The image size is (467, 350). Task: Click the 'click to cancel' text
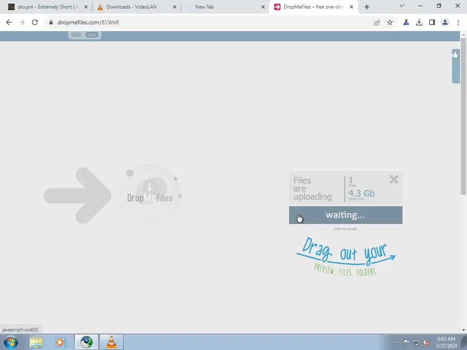point(345,228)
